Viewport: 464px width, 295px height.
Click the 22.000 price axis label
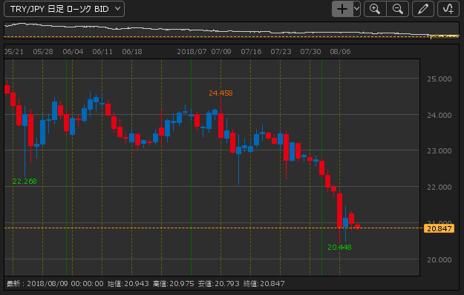(440, 188)
